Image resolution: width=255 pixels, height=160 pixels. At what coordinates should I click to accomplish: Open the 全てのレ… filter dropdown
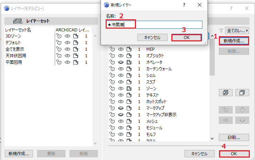[237, 30]
